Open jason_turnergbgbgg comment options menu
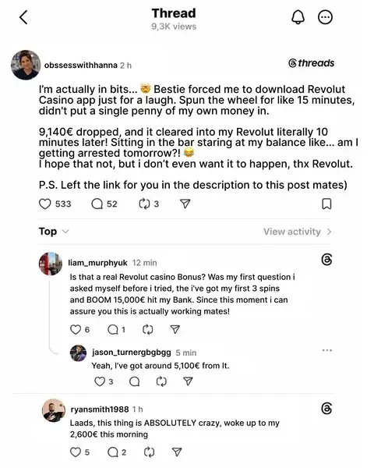Viewport: 374px width, 468px height. (327, 350)
